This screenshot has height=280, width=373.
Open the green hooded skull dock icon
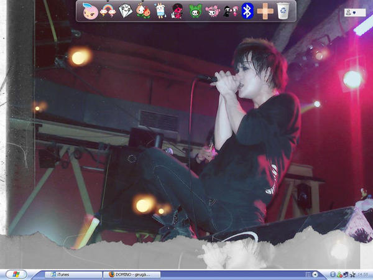coord(195,11)
